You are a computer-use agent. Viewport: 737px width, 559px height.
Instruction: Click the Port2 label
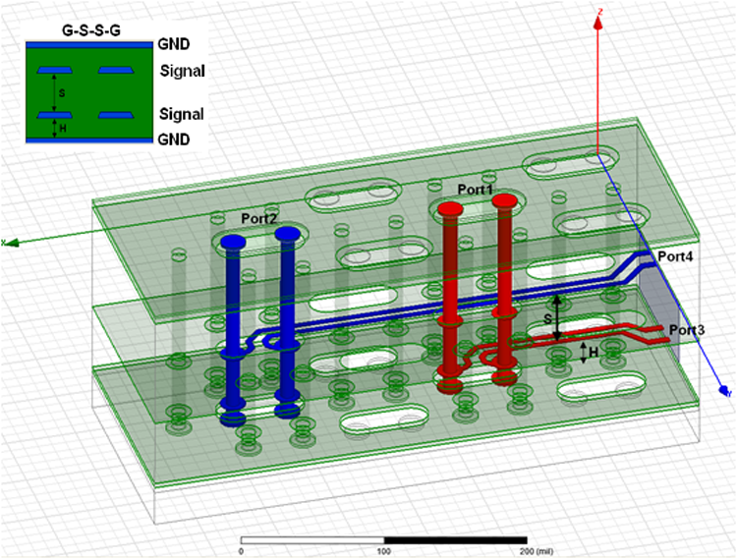[x=259, y=218]
